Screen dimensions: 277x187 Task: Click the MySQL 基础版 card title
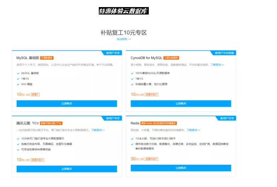28,58
